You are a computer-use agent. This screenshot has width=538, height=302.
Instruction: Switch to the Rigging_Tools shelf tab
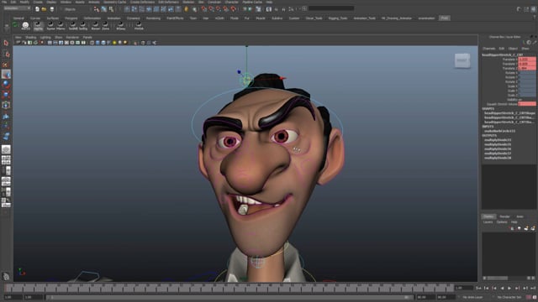point(338,18)
